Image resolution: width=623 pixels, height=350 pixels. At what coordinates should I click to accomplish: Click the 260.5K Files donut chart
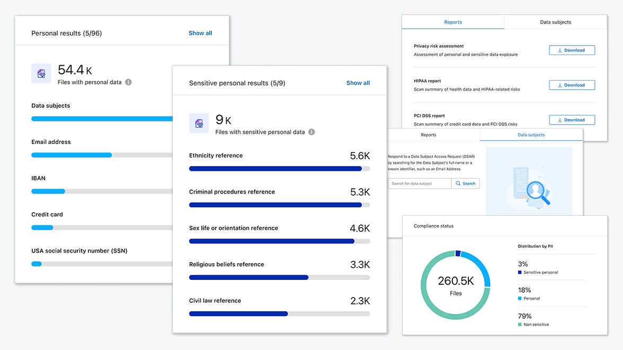(455, 285)
